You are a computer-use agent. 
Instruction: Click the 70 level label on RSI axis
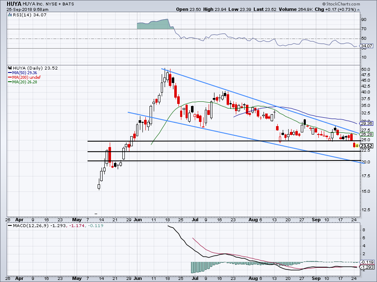coord(364,29)
